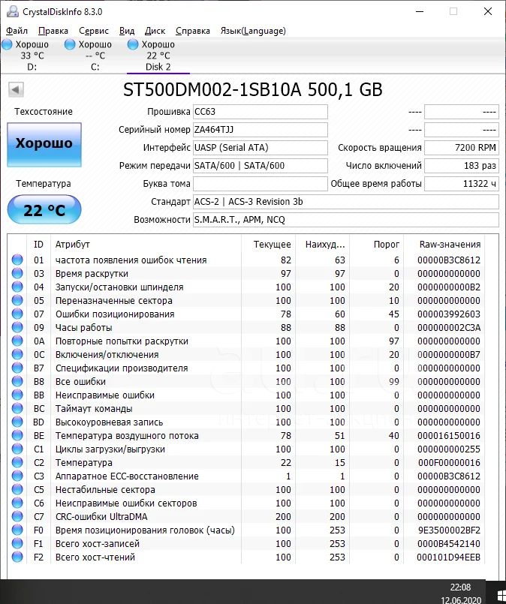Viewport: 506px width, 604px height.
Task: Select the Спецификации производителя row
Action: 246,368
